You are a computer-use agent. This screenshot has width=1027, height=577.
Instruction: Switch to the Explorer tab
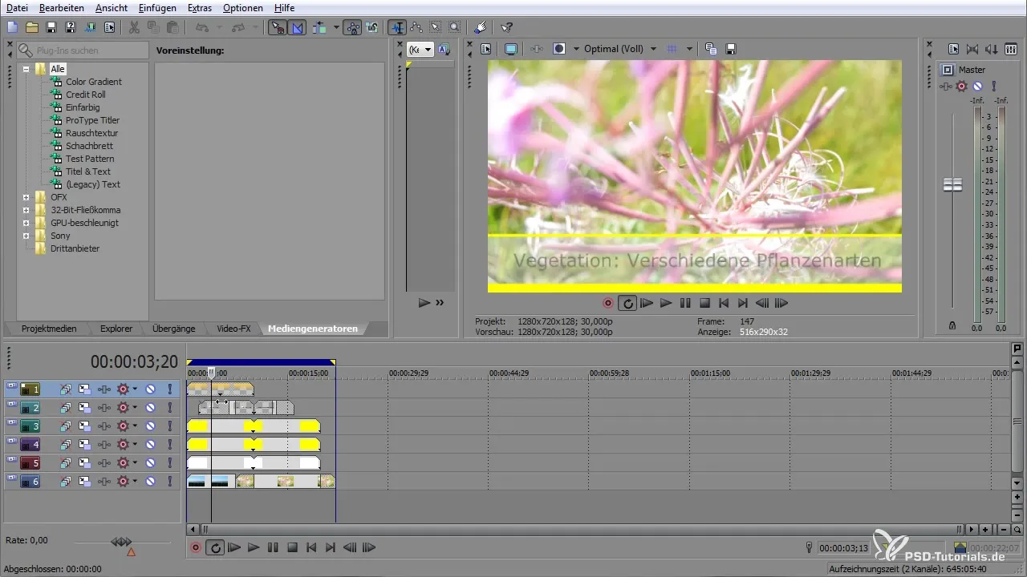coord(116,329)
